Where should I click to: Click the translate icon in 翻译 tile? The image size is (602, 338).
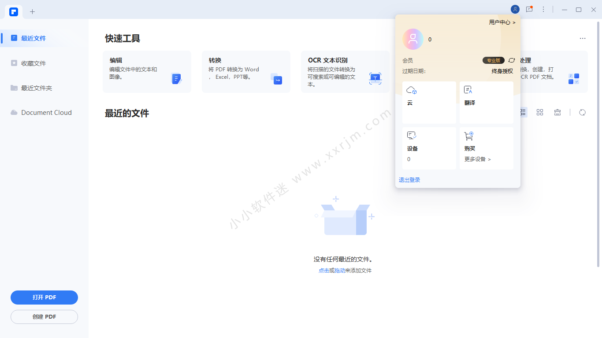click(x=468, y=90)
